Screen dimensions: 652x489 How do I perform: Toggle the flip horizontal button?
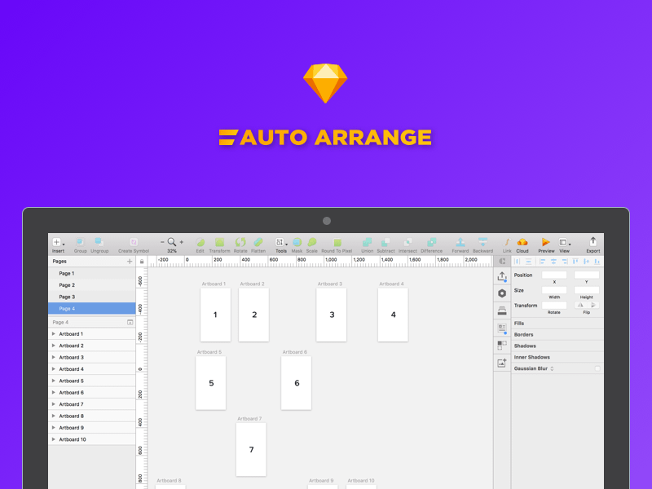pos(580,305)
